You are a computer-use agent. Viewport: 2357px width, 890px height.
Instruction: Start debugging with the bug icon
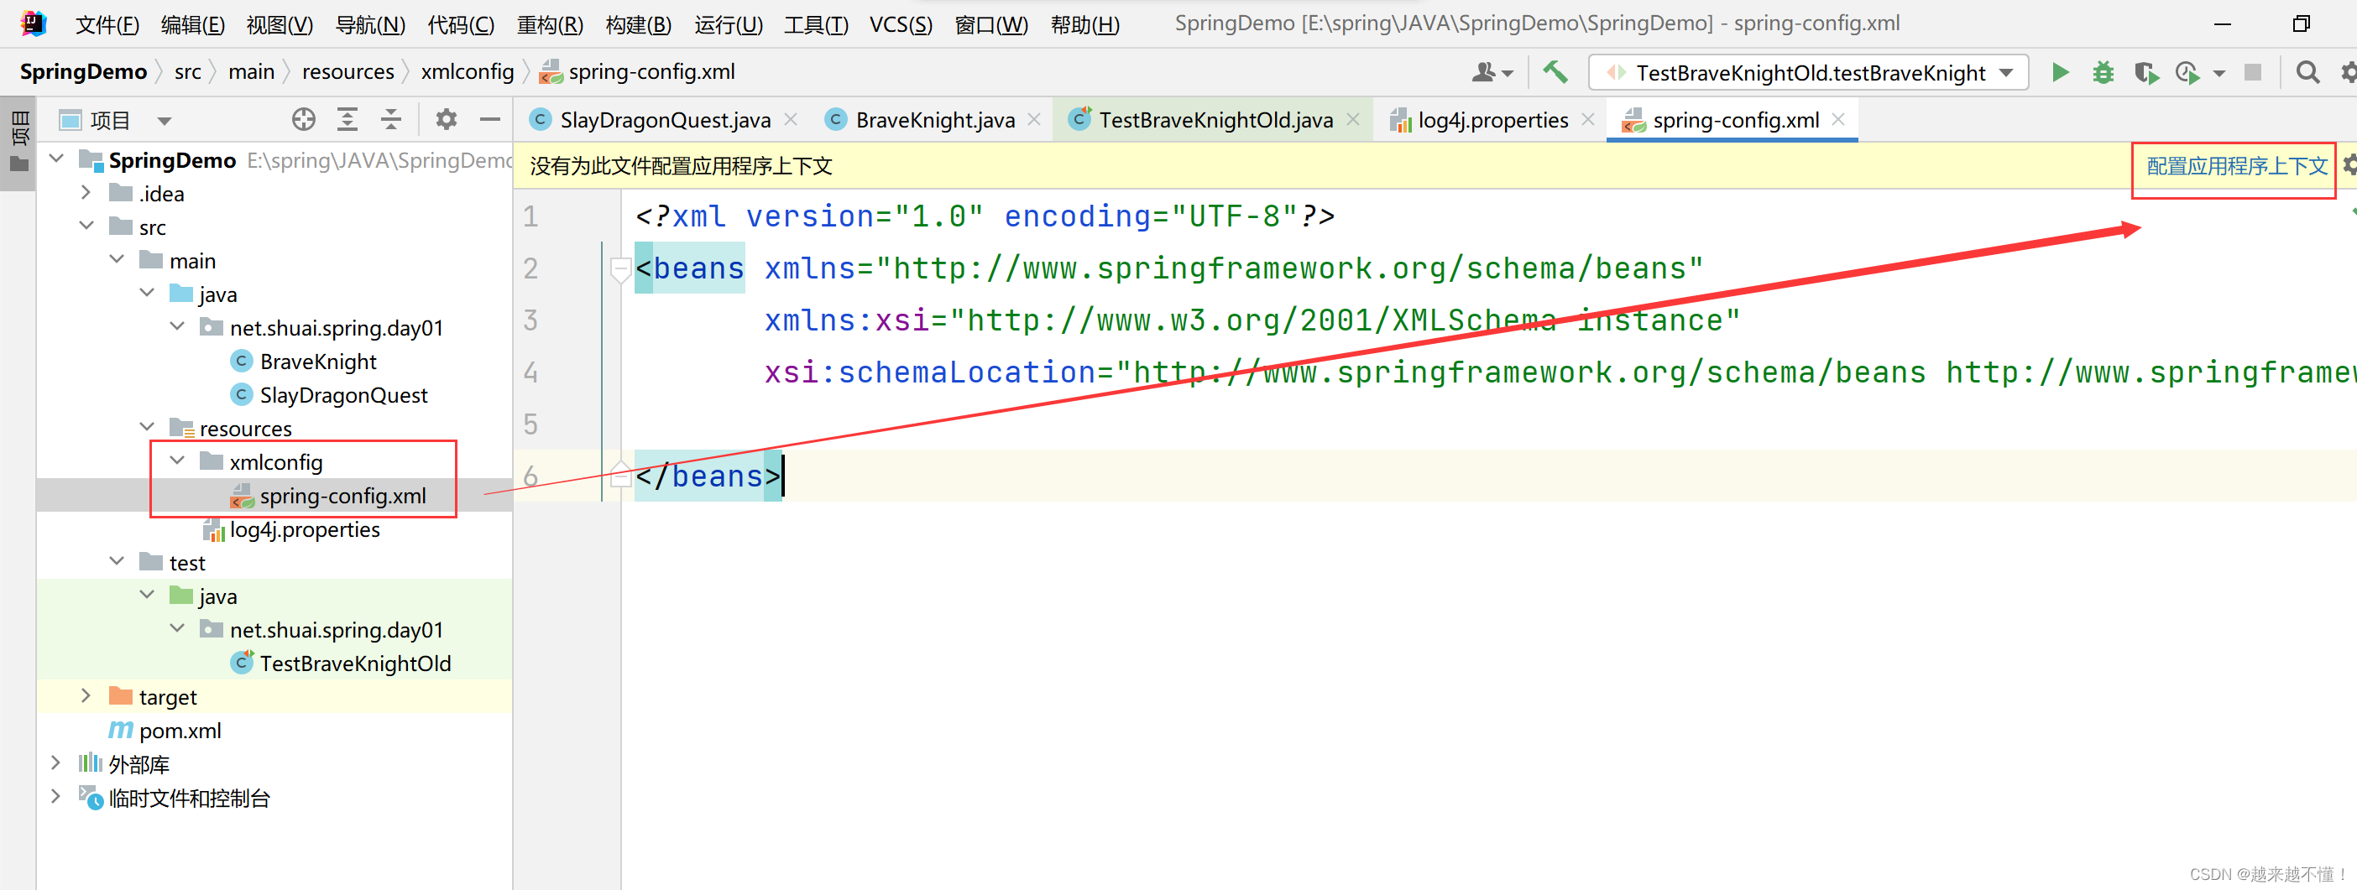(2103, 72)
